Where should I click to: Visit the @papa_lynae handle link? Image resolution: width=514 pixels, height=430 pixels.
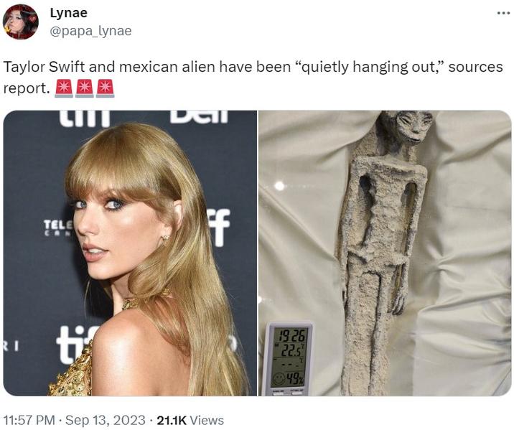[90, 31]
